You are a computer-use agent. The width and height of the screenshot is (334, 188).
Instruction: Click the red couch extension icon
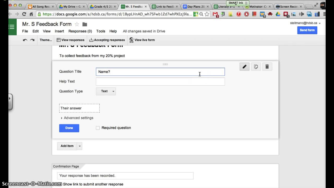[x=270, y=14]
